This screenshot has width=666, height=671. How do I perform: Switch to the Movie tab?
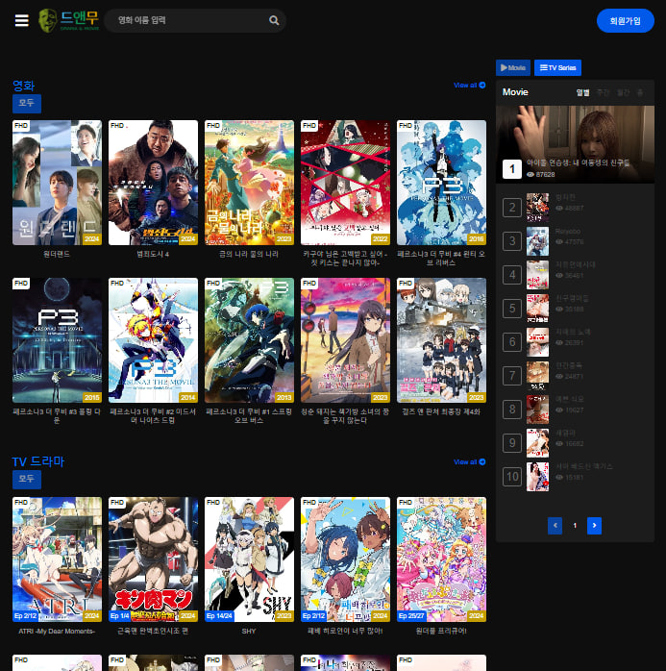pos(513,67)
